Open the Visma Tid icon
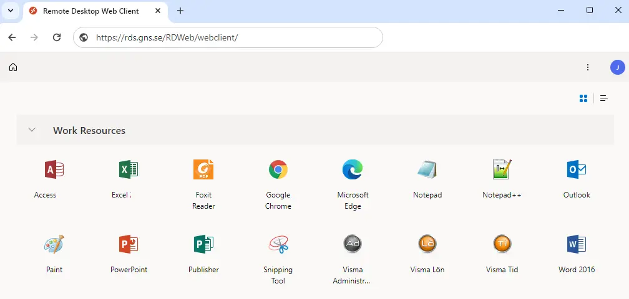The width and height of the screenshot is (629, 299). pos(502,244)
